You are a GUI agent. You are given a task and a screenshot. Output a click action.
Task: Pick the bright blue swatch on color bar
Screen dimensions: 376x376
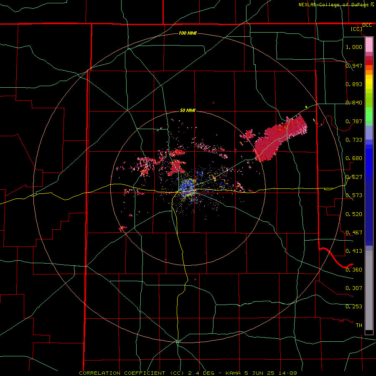(369, 163)
